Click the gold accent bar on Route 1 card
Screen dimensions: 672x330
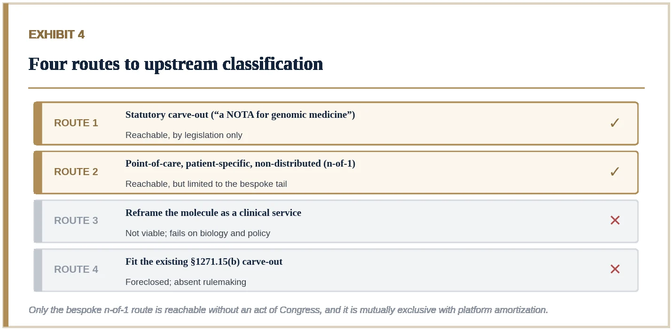pos(38,123)
